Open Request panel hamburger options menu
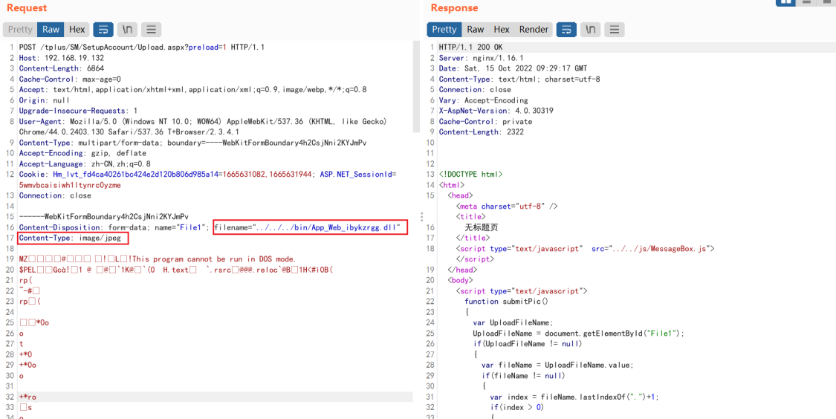This screenshot has width=836, height=419. (x=152, y=29)
